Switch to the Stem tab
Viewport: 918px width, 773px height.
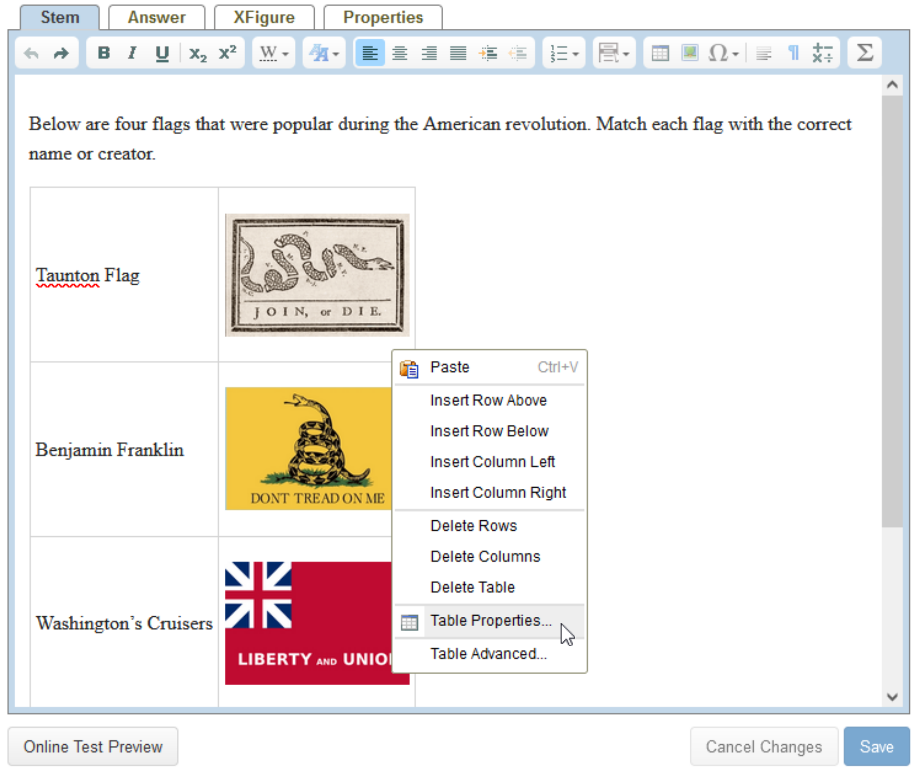tap(59, 18)
